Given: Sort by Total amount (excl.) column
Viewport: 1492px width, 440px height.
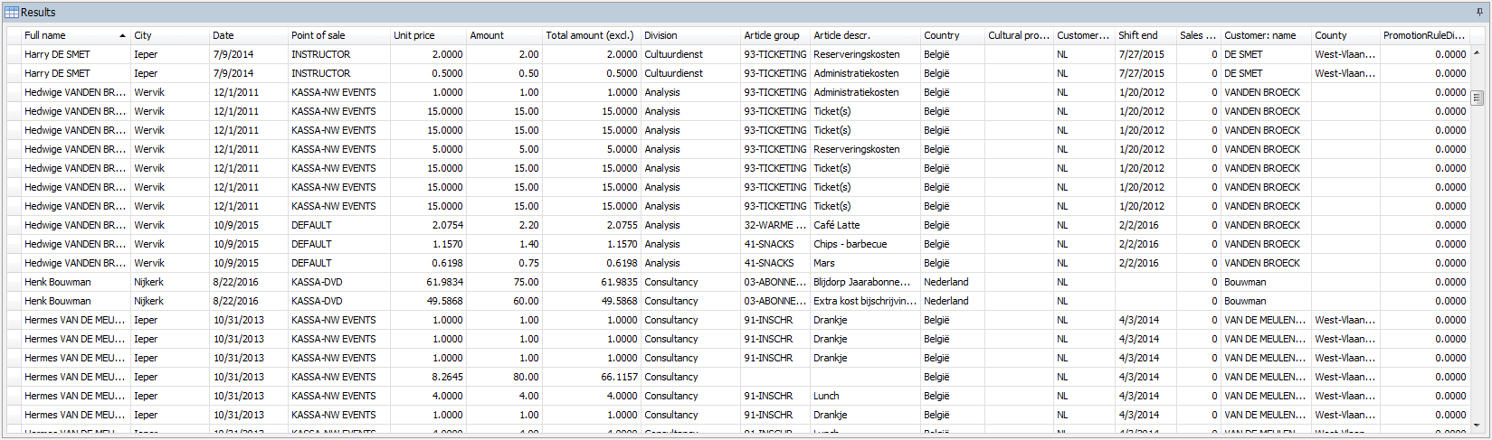Looking at the screenshot, I should (x=590, y=36).
